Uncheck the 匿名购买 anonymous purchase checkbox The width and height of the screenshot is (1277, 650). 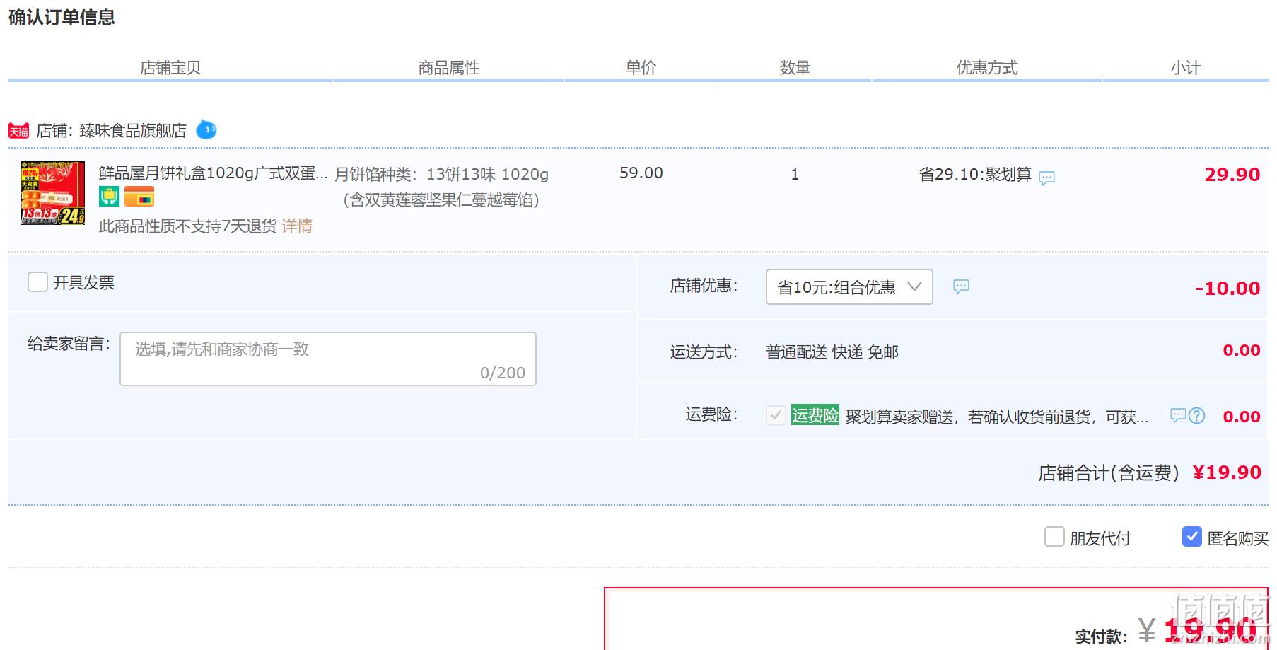click(1192, 537)
